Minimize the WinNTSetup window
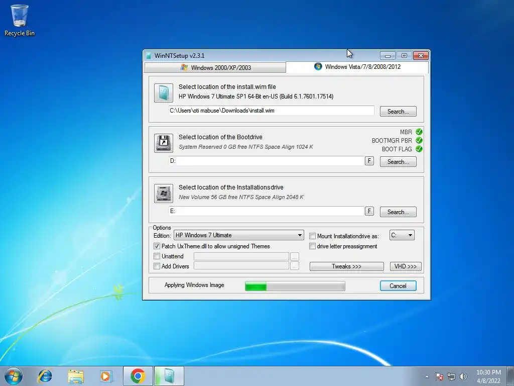 pyautogui.click(x=388, y=56)
